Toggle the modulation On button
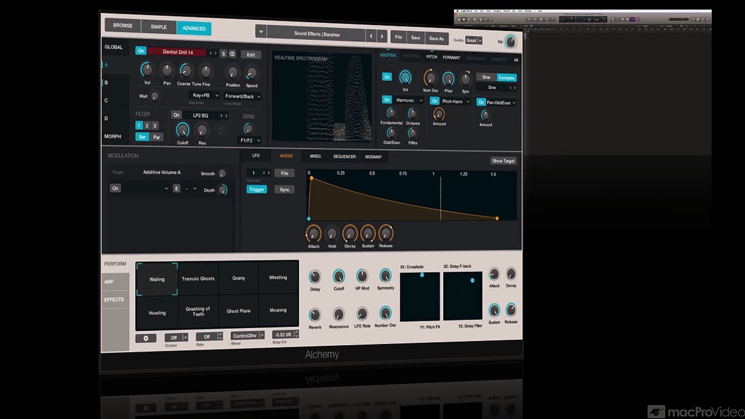 click(x=115, y=189)
